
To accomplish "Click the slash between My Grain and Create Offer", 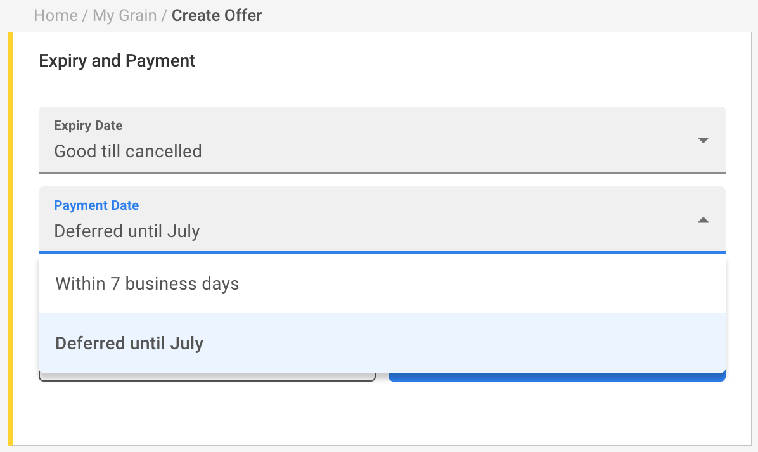I will pos(164,16).
